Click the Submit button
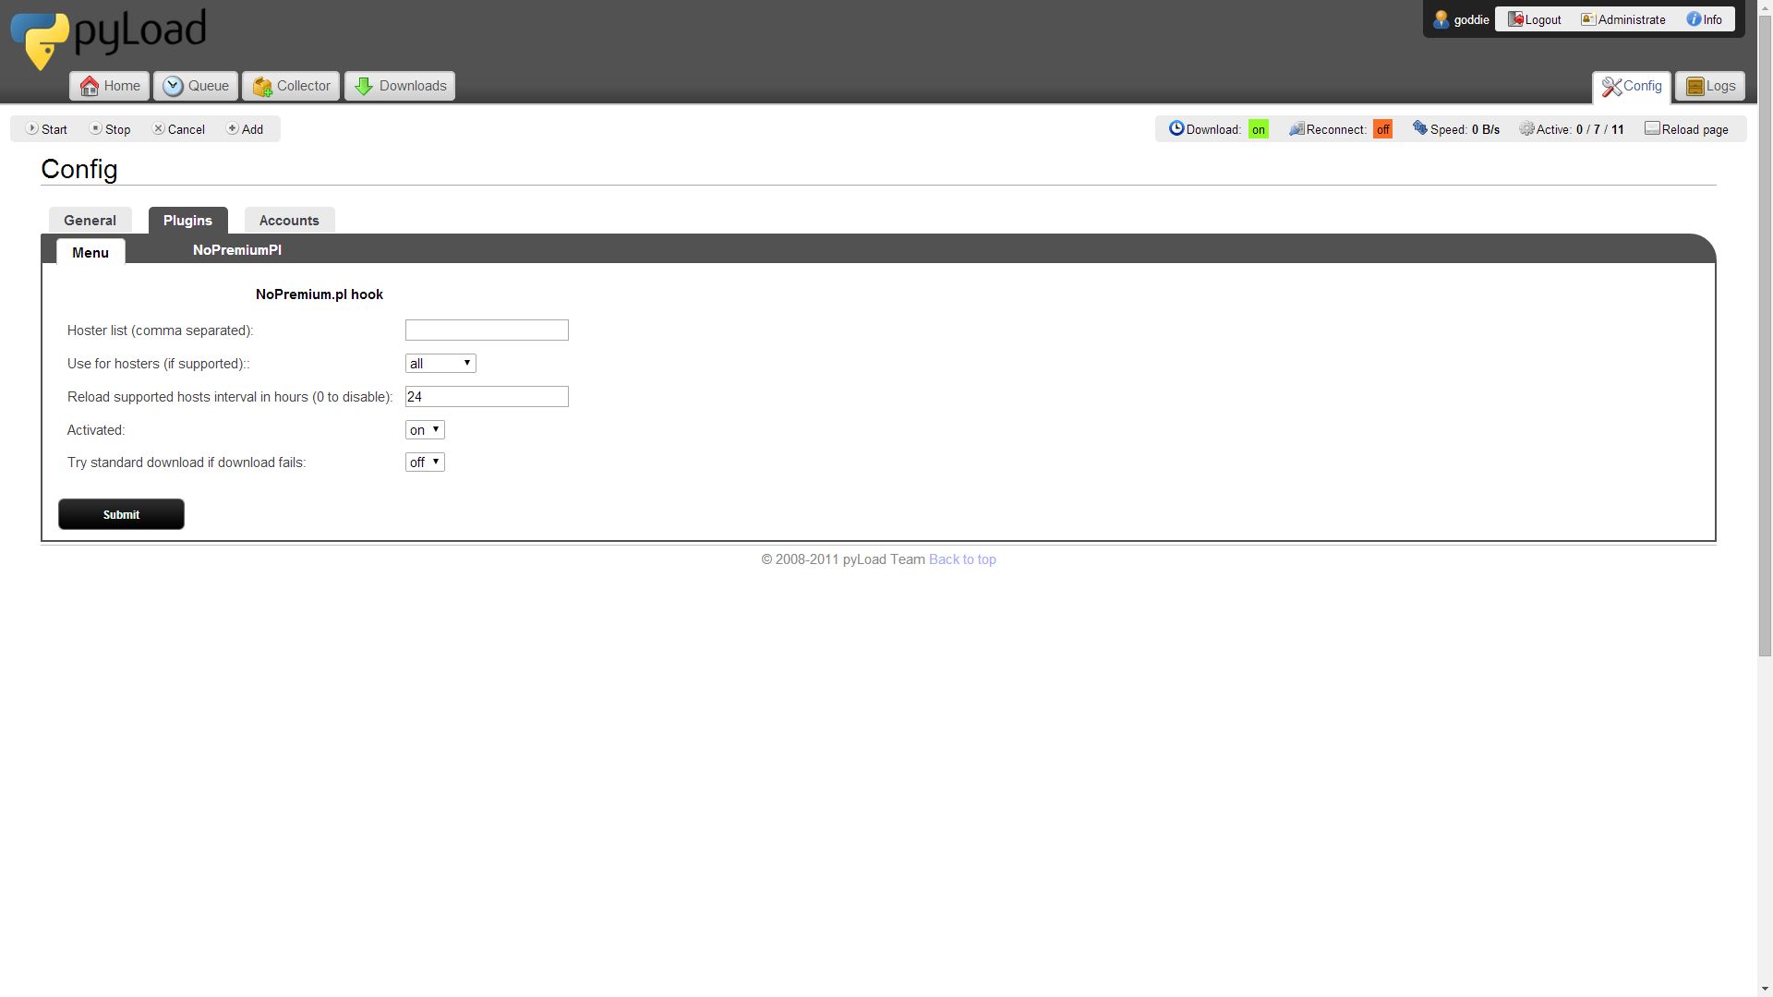This screenshot has height=997, width=1773. (x=122, y=512)
